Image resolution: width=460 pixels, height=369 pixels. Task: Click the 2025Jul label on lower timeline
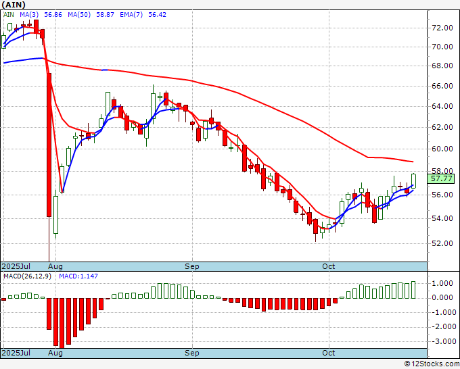pyautogui.click(x=16, y=353)
